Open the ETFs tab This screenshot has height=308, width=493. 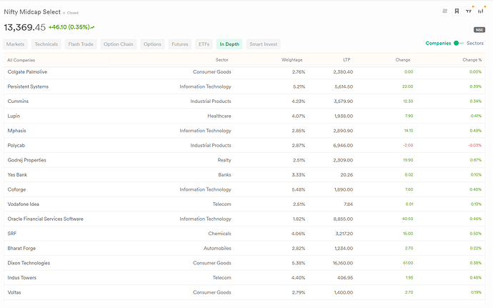click(x=204, y=44)
